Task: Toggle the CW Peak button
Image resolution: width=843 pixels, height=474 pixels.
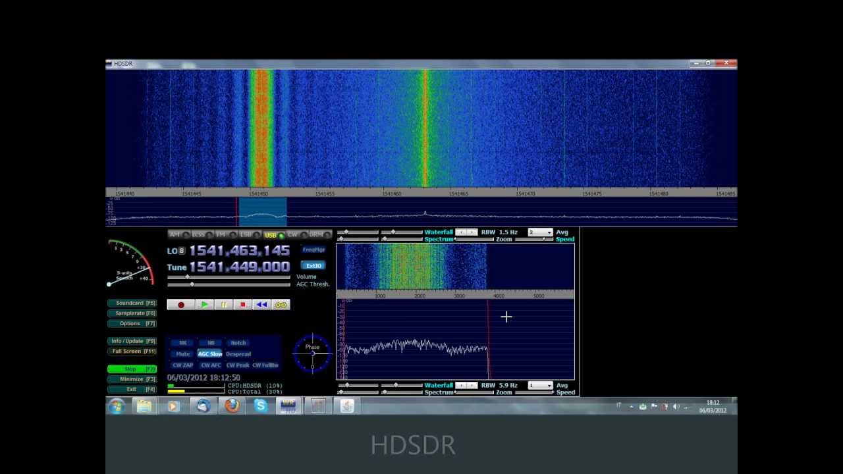Action: click(238, 365)
